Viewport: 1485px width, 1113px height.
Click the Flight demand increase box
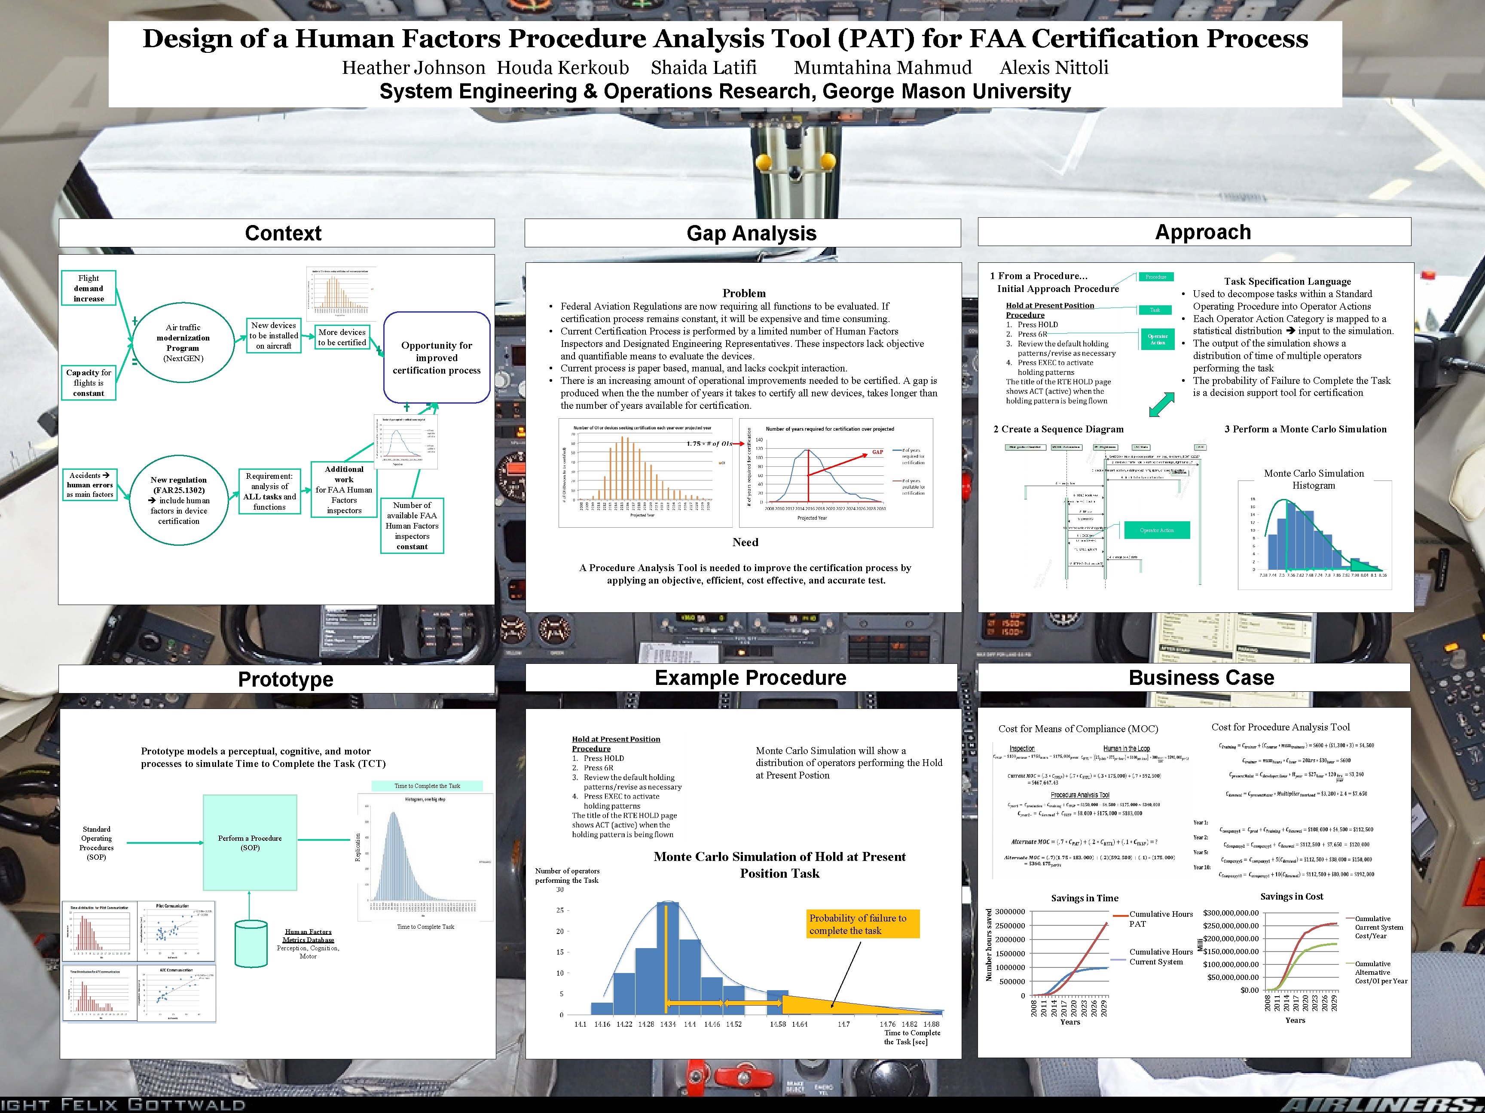pos(89,289)
